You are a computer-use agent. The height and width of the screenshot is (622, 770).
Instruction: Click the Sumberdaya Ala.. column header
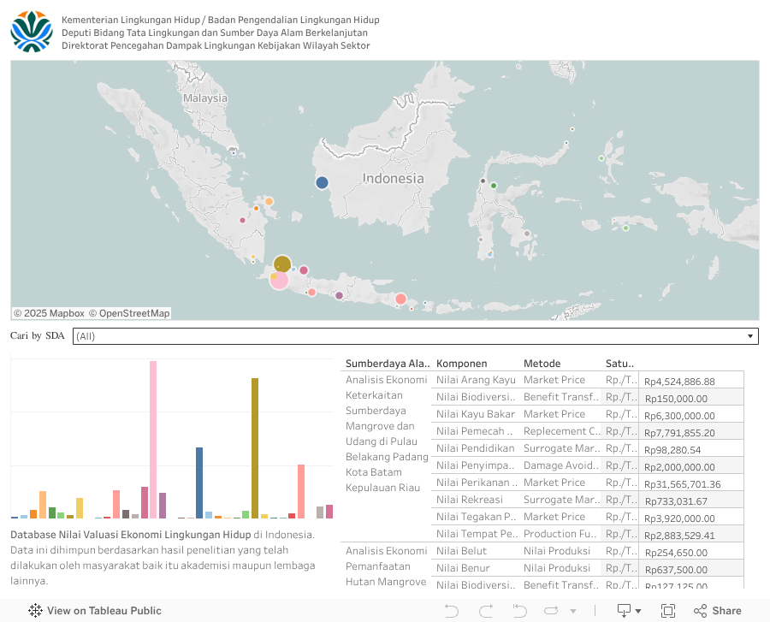[x=388, y=364]
